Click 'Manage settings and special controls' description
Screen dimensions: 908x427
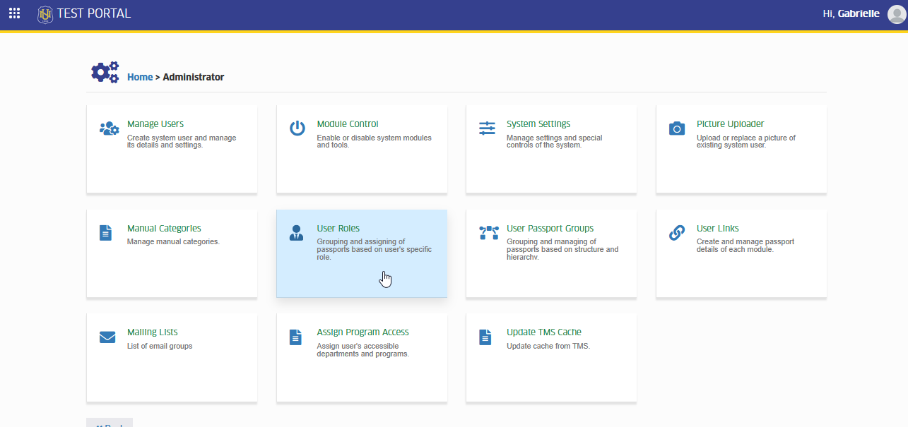(x=555, y=141)
